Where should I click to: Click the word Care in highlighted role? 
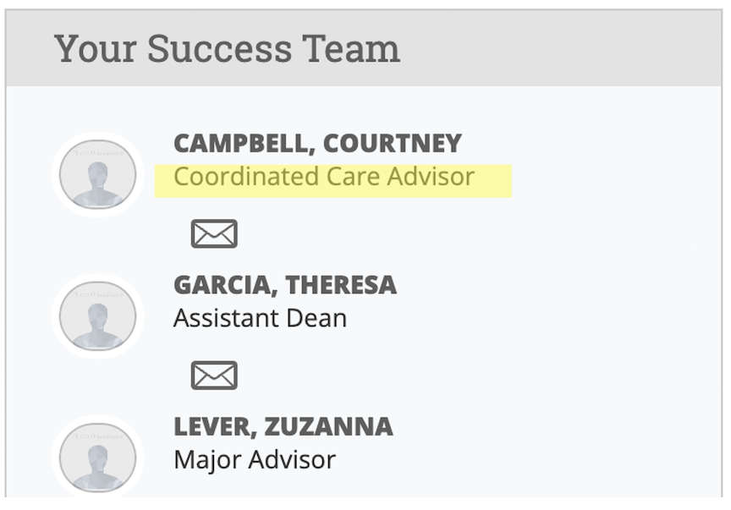point(353,177)
